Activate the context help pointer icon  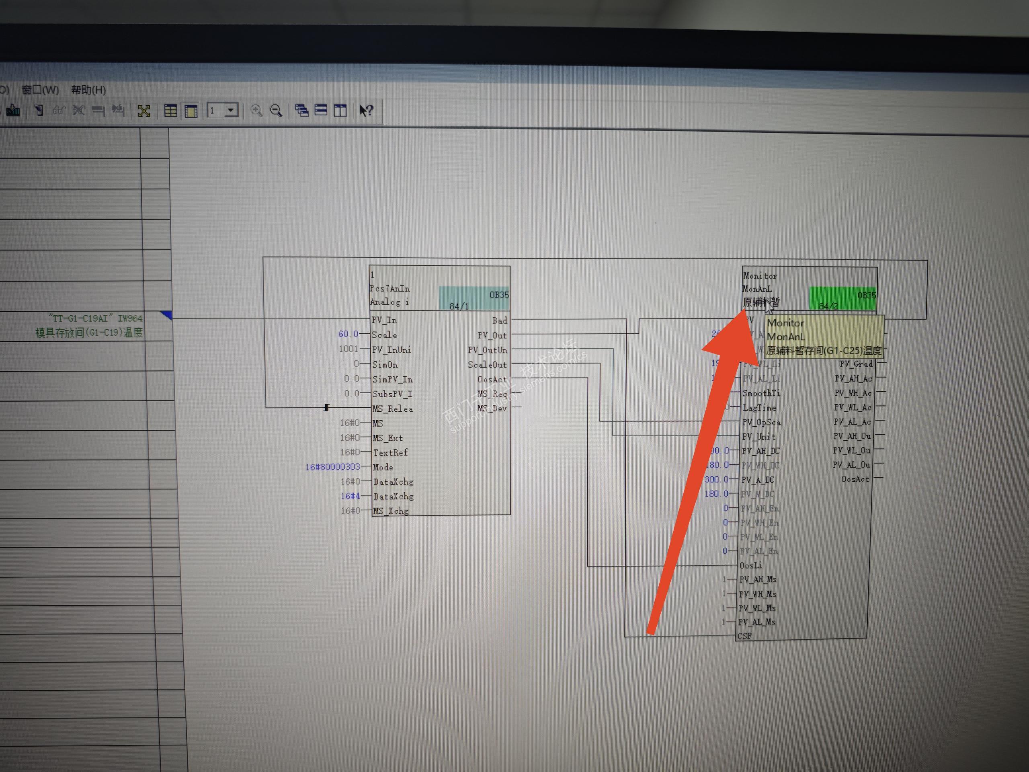(366, 110)
